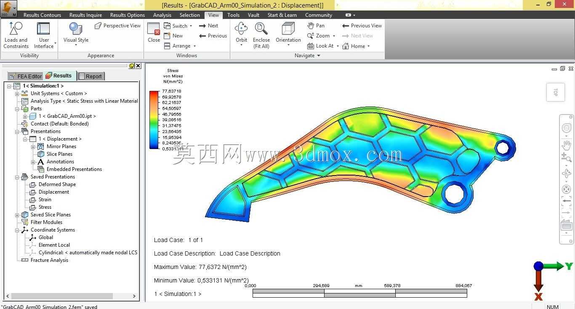Select Deformed Shape saved presentation
The image size is (575, 309).
point(53,184)
